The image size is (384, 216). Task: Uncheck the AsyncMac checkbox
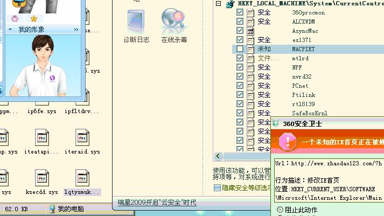click(240, 31)
